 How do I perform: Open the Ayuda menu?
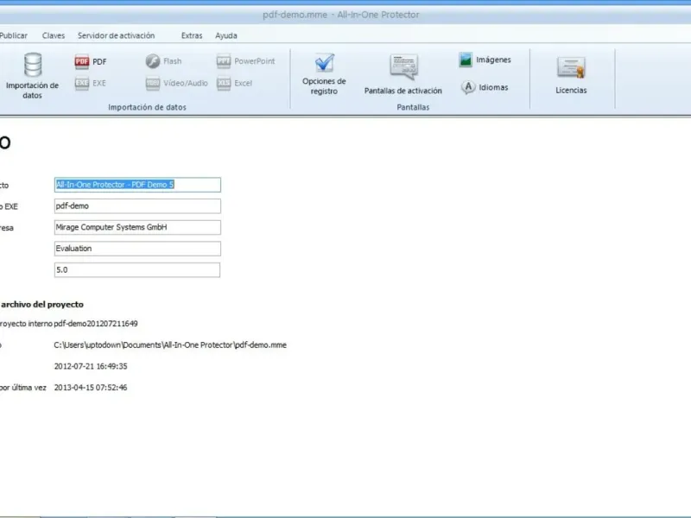tap(226, 35)
